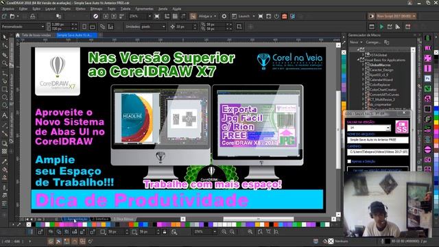Click the Export icon with up arrow

tap(114, 16)
